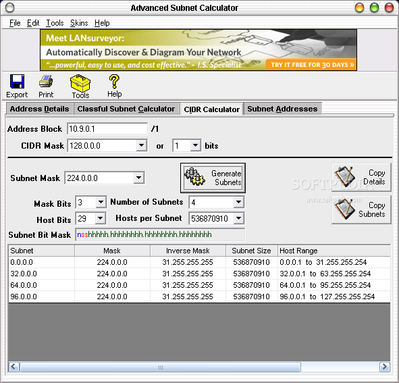Image resolution: width=399 pixels, height=383 pixels.
Task: Select the 64.0.0.0 subnet row
Action: click(x=199, y=285)
